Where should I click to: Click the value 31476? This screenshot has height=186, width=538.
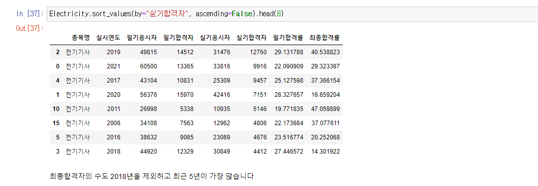[221, 52]
